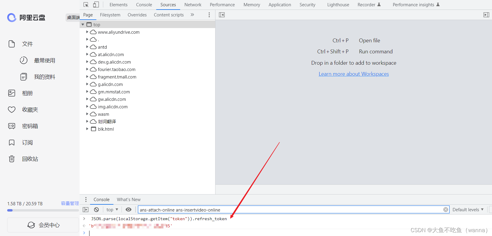
Task: Click the cloud icon next to antd
Action: click(x=93, y=47)
